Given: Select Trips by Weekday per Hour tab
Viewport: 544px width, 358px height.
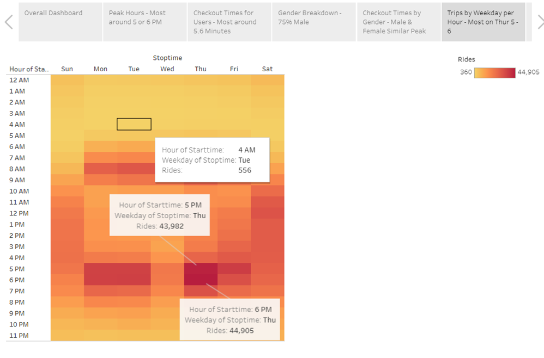Looking at the screenshot, I should 483,22.
